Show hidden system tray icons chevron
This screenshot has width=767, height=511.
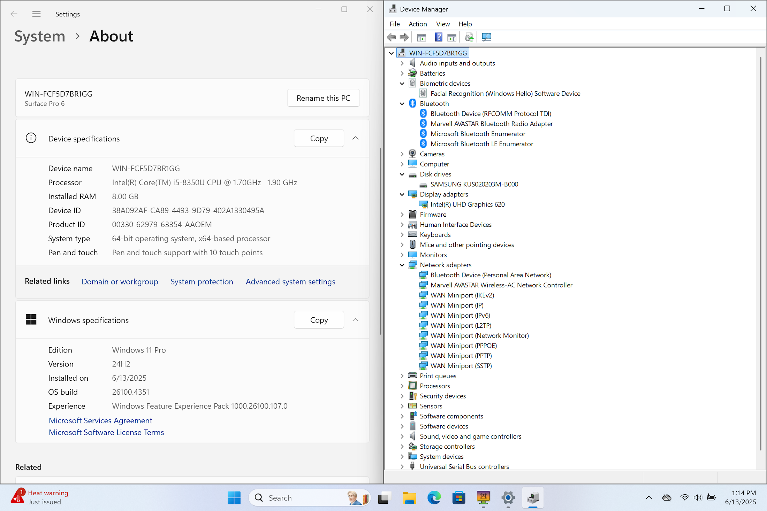(x=648, y=497)
